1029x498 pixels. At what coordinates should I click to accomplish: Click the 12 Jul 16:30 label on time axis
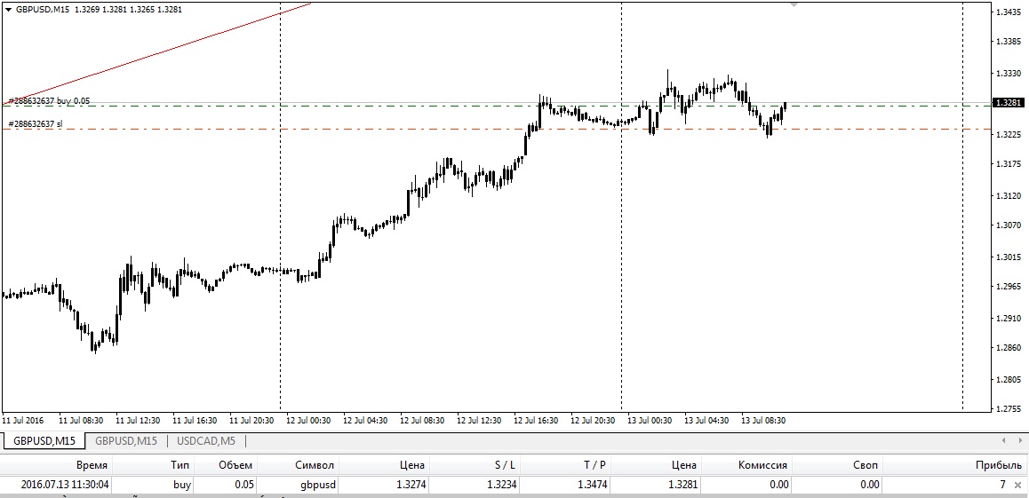(x=536, y=420)
